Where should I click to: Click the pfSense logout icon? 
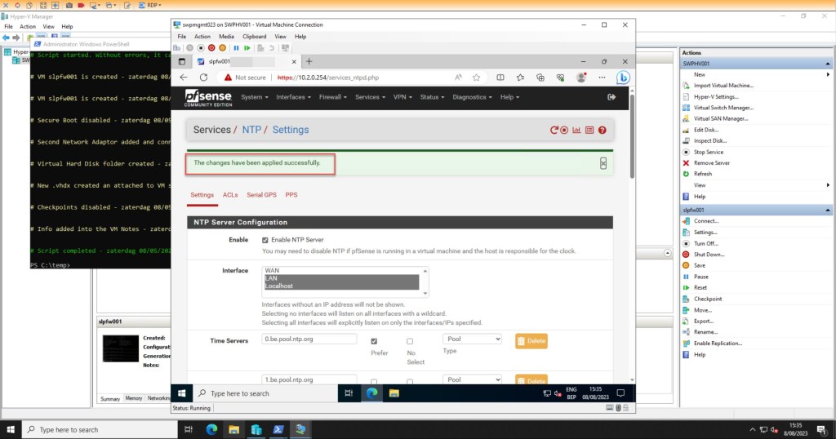pyautogui.click(x=611, y=97)
